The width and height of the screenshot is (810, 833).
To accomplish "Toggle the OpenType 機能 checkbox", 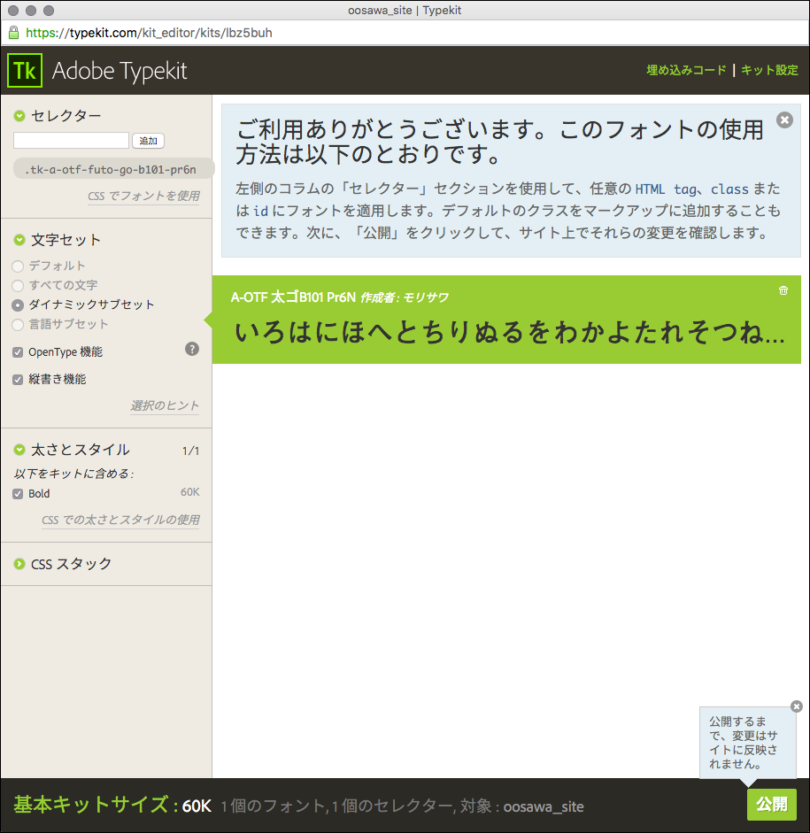I will [18, 352].
